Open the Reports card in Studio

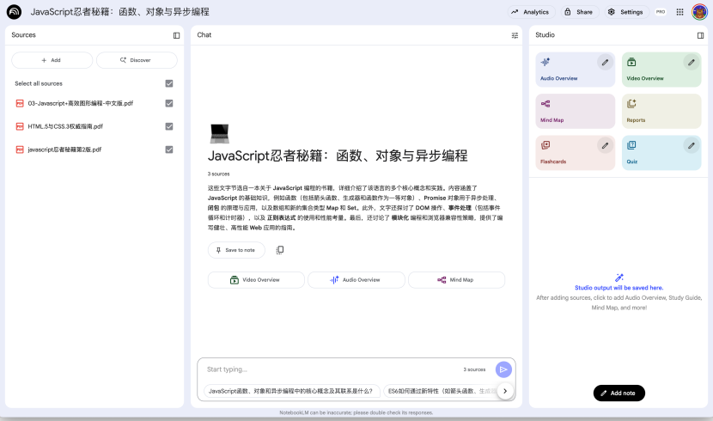661,112
